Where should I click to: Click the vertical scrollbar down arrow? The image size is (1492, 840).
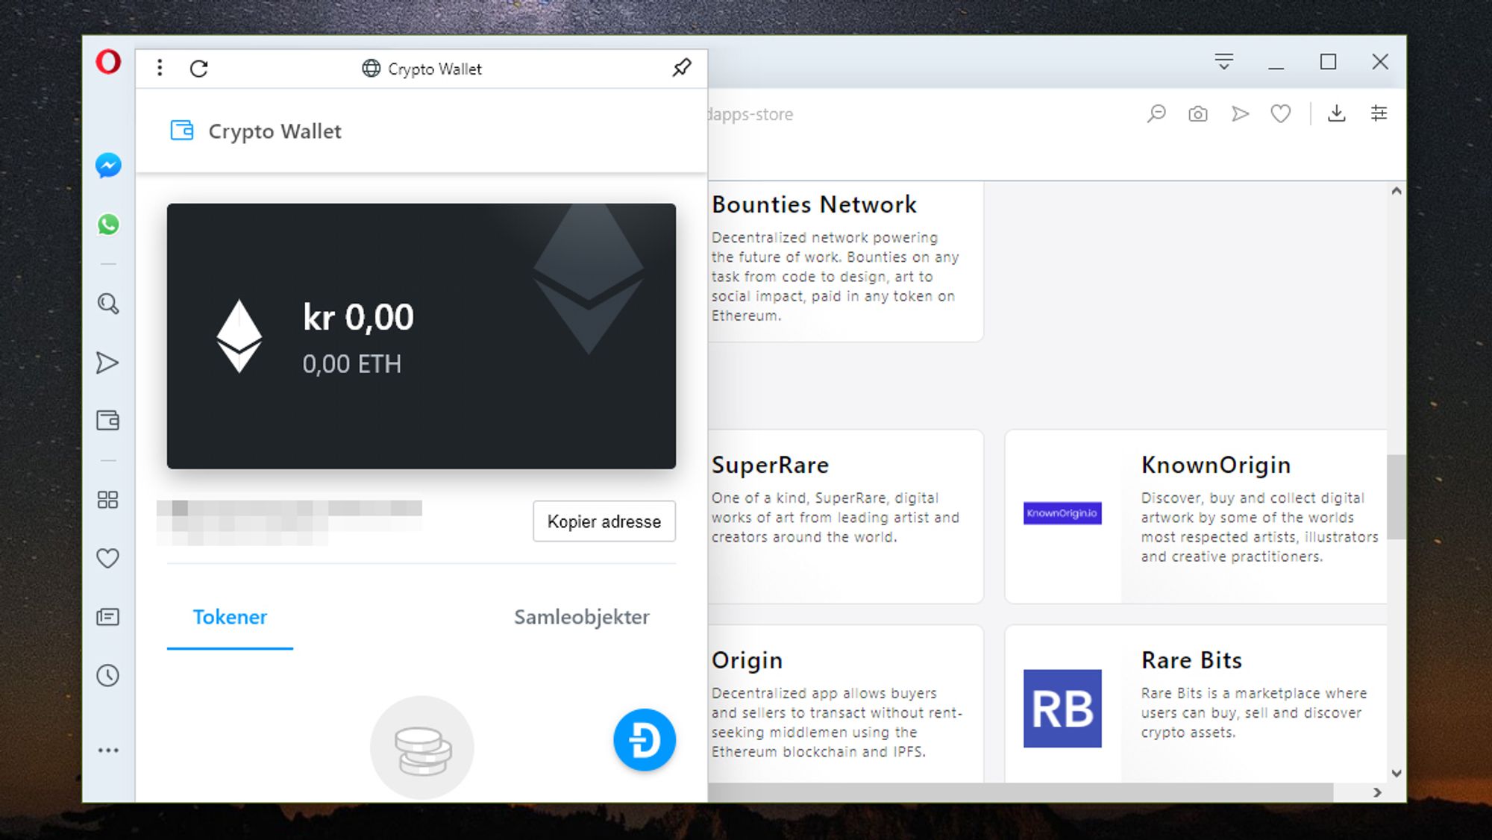(x=1397, y=774)
